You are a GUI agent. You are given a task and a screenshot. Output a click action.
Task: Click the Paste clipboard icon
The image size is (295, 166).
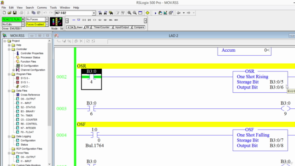pos(39,13)
